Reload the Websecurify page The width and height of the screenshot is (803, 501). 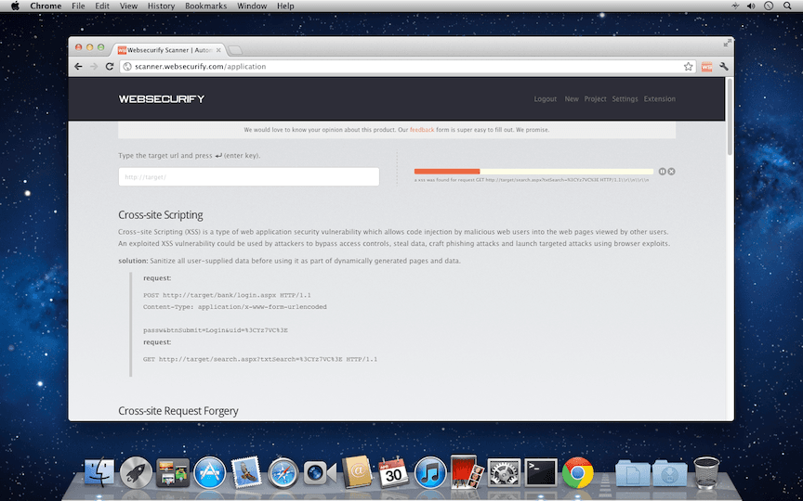(109, 67)
